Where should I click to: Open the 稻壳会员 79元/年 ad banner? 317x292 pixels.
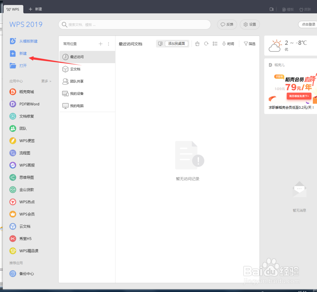point(293,88)
